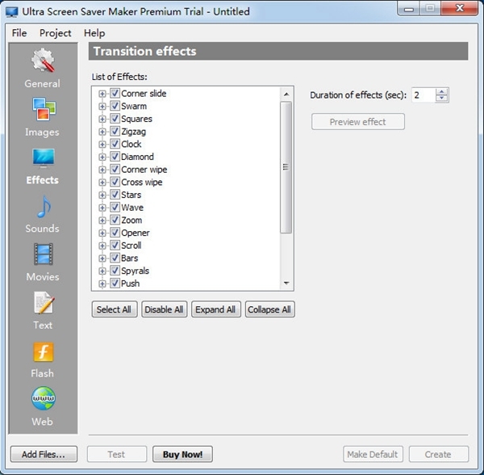Select the Diamond effect label
484x475 pixels.
tap(137, 157)
